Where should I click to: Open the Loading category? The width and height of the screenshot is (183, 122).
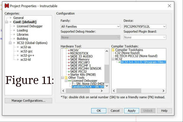click(x=22, y=30)
